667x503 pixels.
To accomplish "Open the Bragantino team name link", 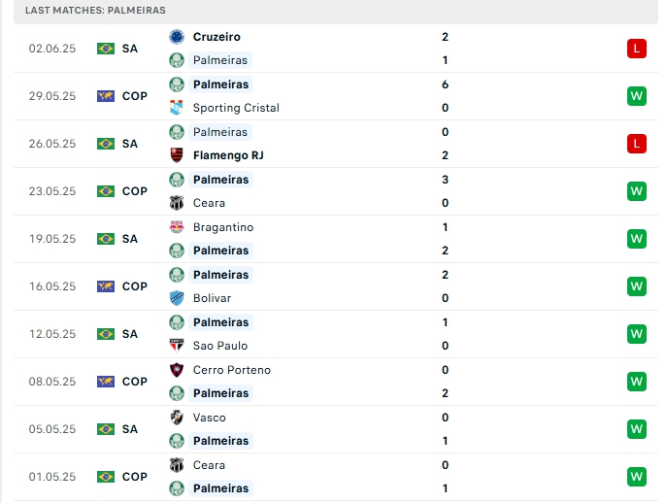I will [x=223, y=227].
